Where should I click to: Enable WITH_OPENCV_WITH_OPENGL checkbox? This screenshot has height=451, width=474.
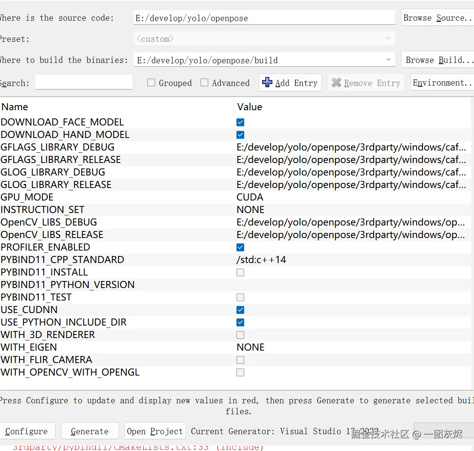pos(240,372)
